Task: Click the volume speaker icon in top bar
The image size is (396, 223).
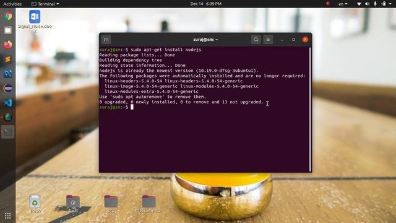Action: 367,4
